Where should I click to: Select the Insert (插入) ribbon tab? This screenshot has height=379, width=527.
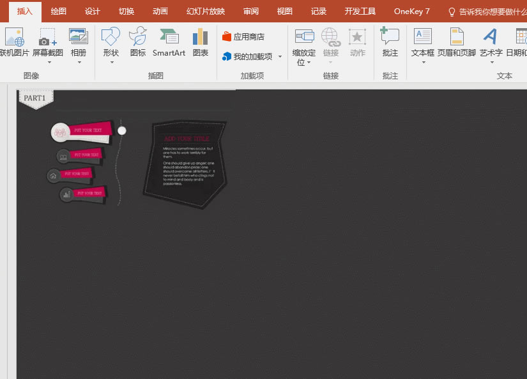[25, 12]
